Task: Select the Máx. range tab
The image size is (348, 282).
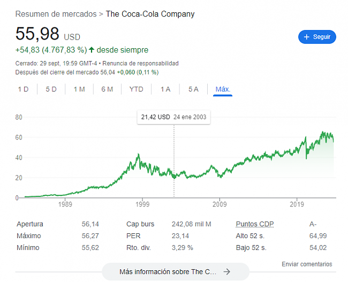Action: (222, 89)
